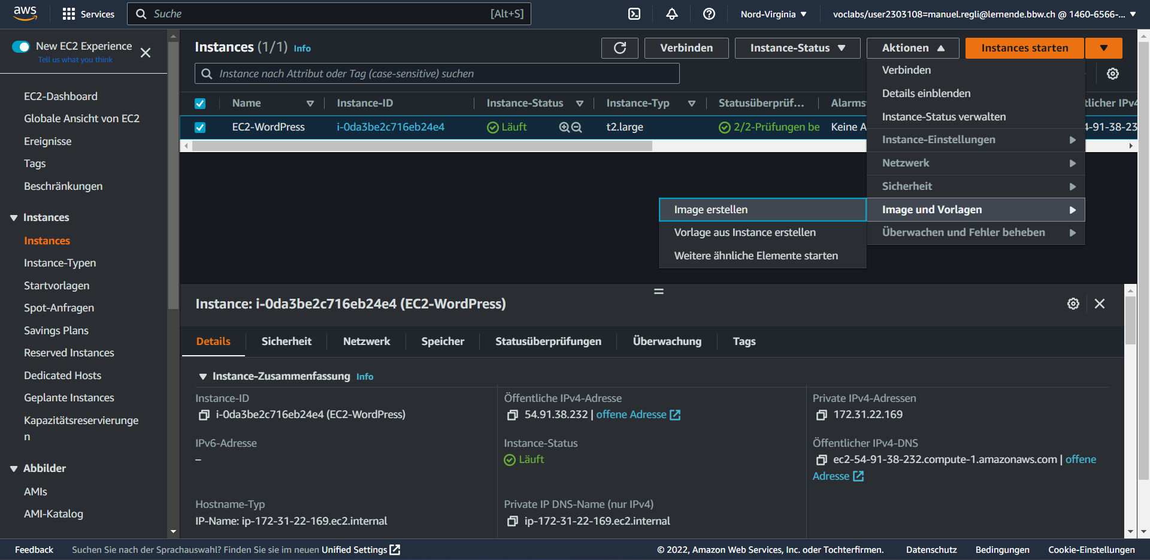The image size is (1150, 560).
Task: Expand the Netzwerk submenu in Aktionen
Action: coord(976,163)
